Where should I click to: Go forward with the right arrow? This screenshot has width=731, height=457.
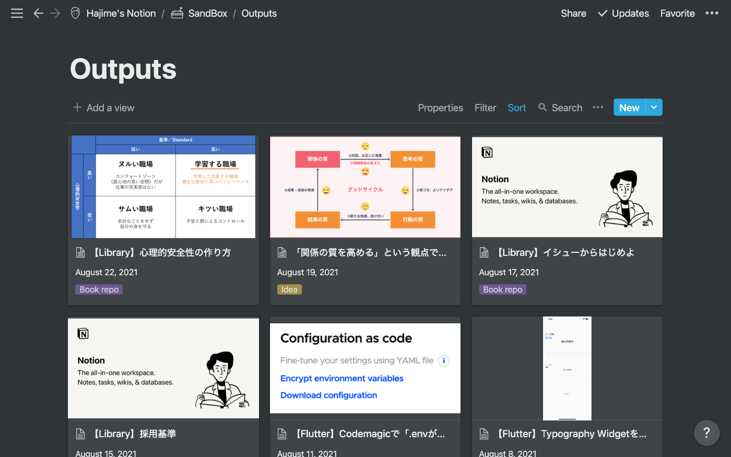[55, 14]
